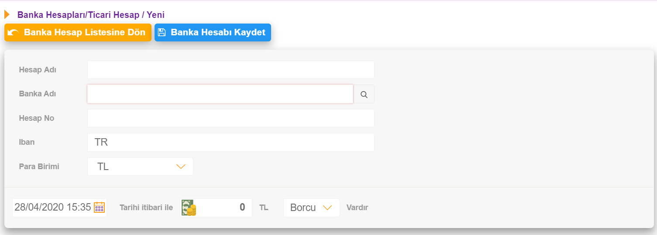657x235 pixels.
Task: Click the 28/04/2020 15:35 date field
Action: 59,207
